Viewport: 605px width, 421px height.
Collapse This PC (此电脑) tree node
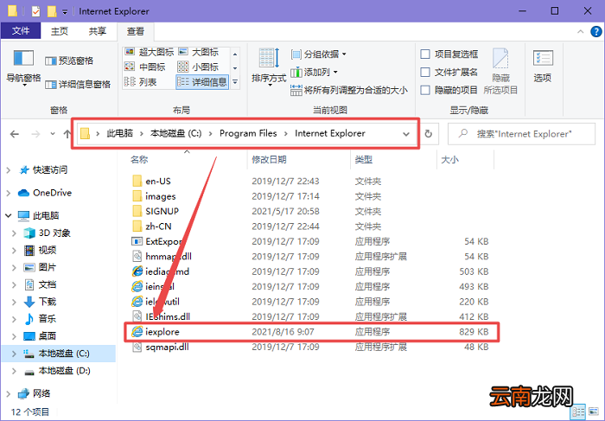tap(9, 215)
